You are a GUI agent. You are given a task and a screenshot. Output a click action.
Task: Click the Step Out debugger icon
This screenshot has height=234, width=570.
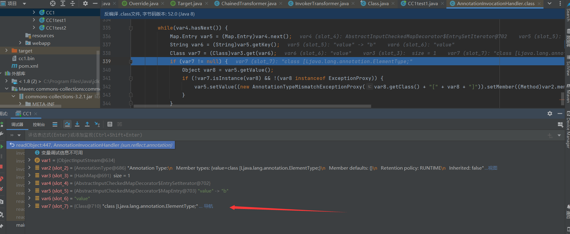point(87,124)
